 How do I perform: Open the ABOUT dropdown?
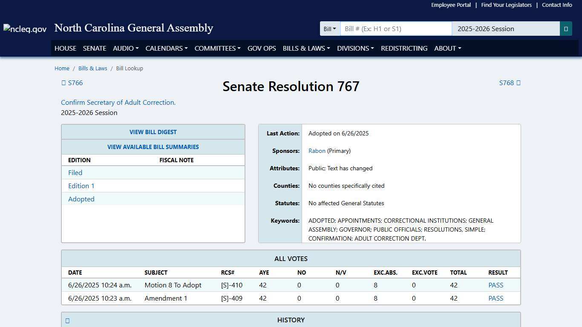(447, 48)
